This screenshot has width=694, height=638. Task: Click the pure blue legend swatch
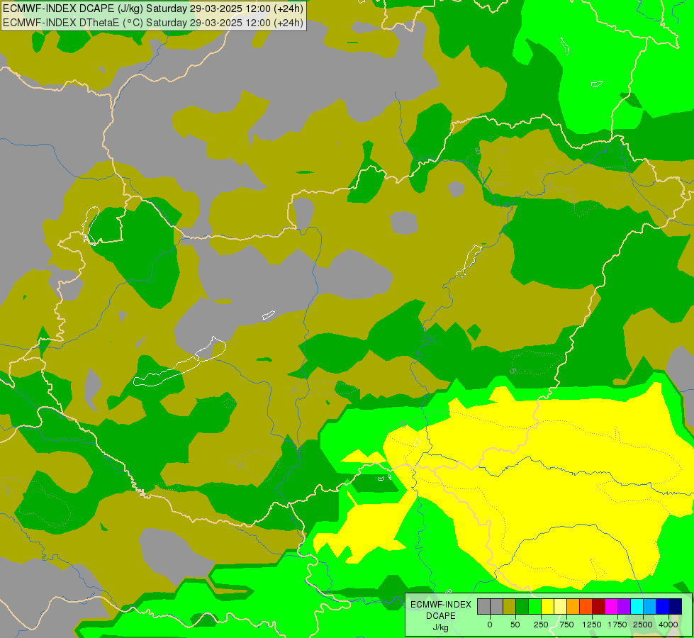pyautogui.click(x=663, y=606)
